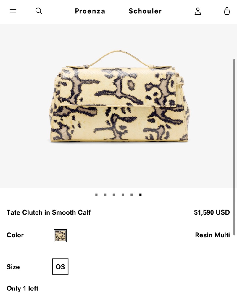The image size is (237, 297).
Task: Open the shopping bag icon
Action: coord(227,11)
